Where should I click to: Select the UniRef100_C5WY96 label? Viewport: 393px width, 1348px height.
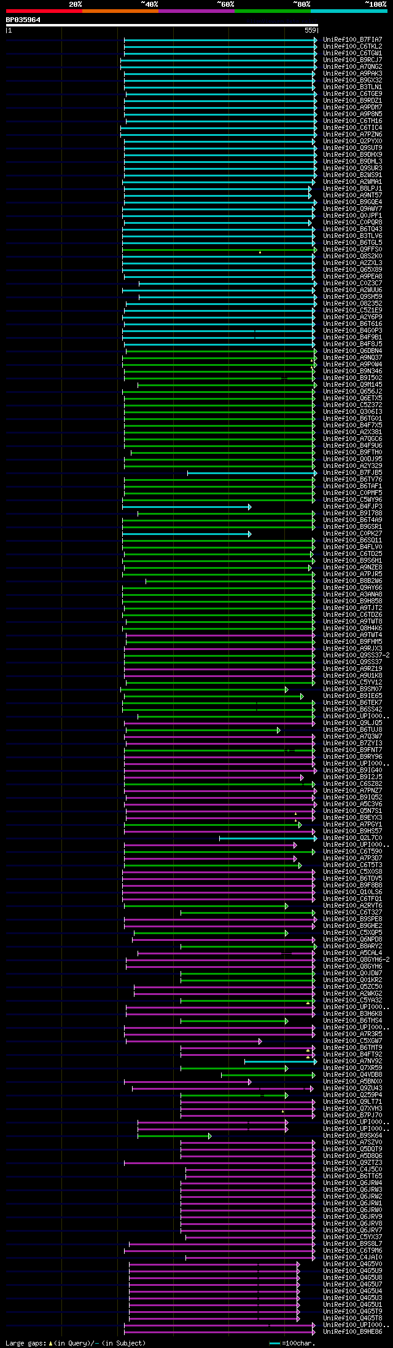[x=352, y=499]
